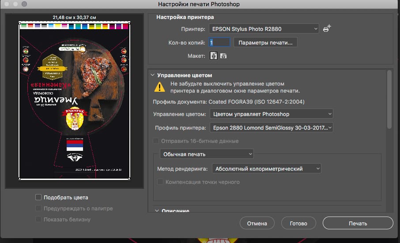Select landscape orientation layout icon

click(x=223, y=56)
